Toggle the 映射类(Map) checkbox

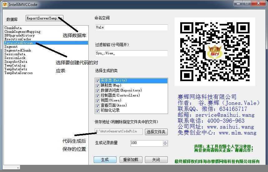click(97, 86)
